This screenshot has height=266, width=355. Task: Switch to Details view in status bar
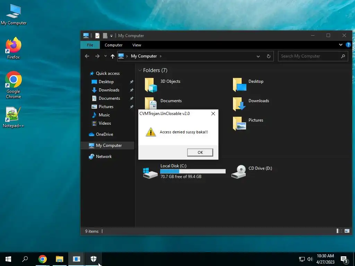339,231
